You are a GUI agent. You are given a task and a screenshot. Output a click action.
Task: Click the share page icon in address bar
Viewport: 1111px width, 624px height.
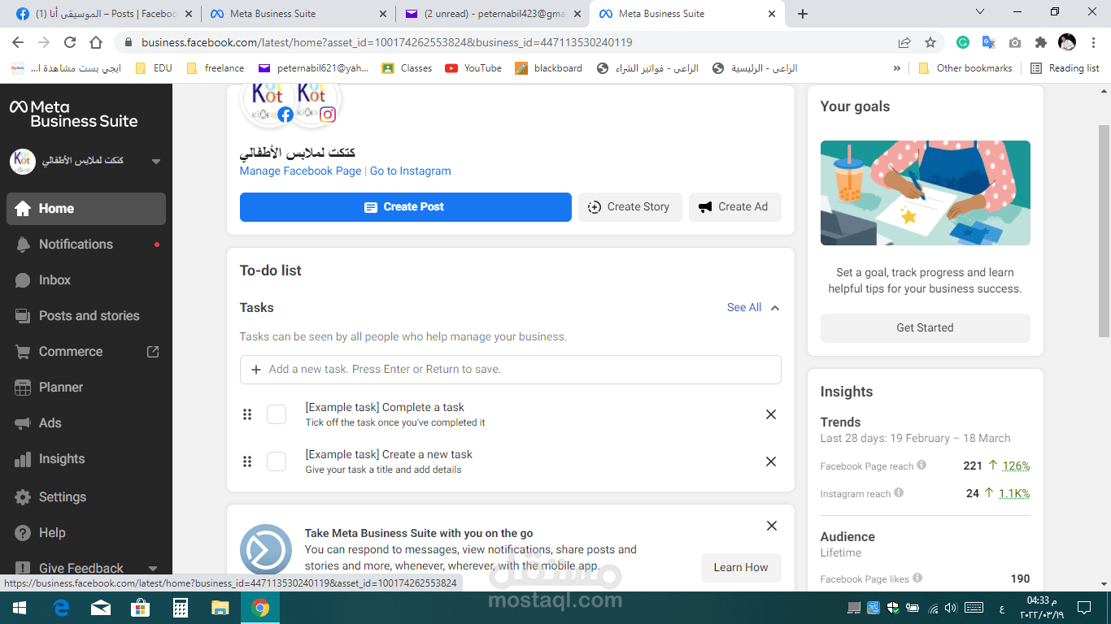pos(904,42)
